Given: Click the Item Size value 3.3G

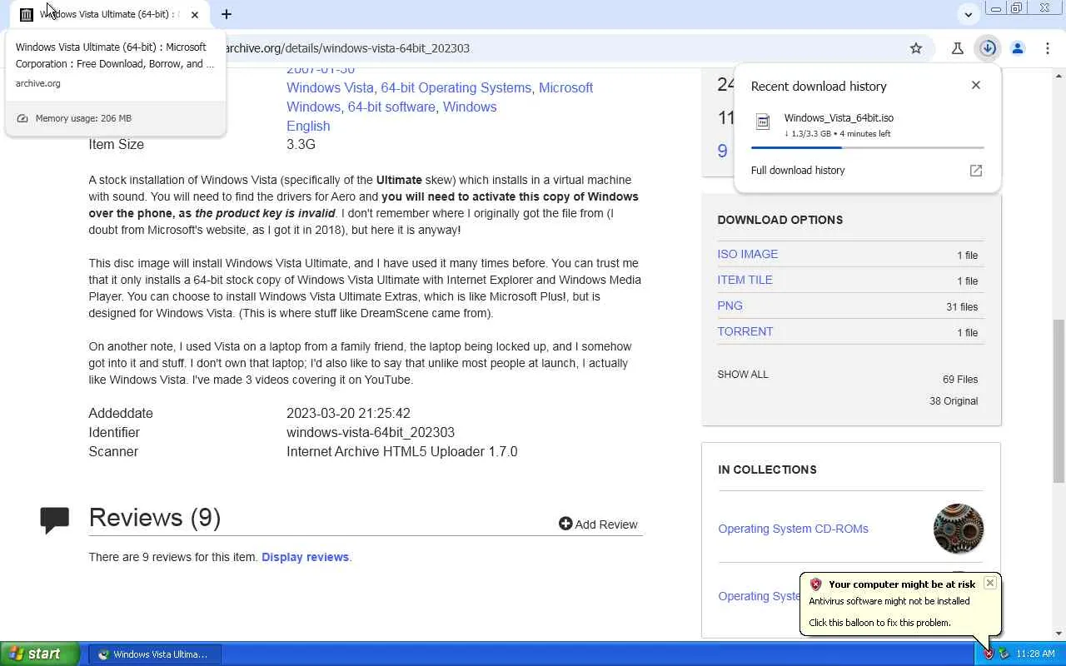Looking at the screenshot, I should (x=301, y=144).
